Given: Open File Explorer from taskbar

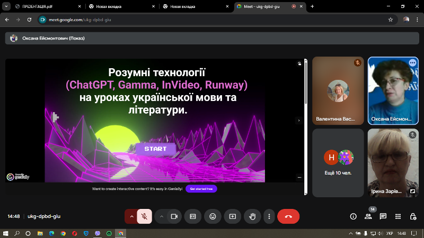Looking at the screenshot, I should tap(40, 233).
